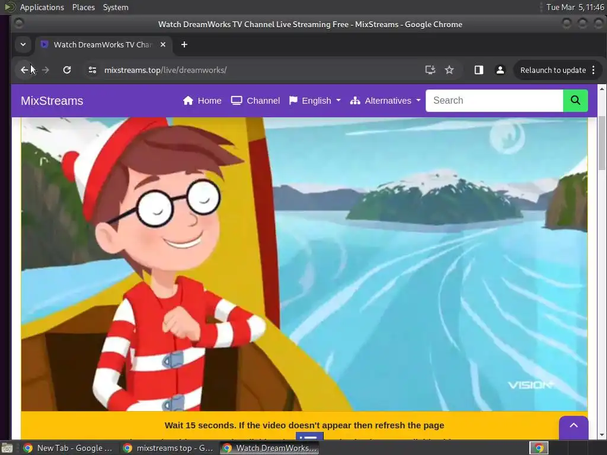Click the page vertical scrollbar thumb
The height and width of the screenshot is (455, 607).
click(x=602, y=142)
